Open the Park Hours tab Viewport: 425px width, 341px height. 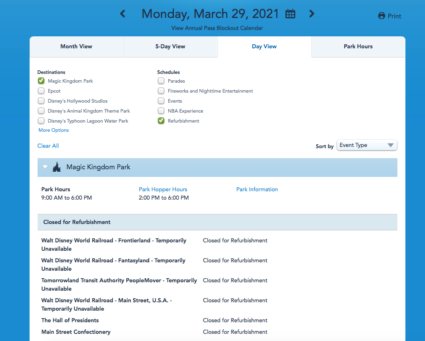pos(358,47)
